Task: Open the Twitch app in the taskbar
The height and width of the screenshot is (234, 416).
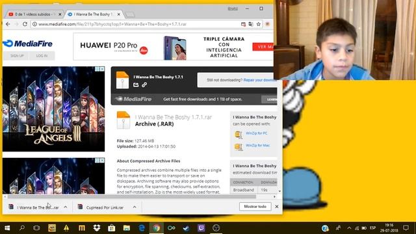Action: pos(201,228)
